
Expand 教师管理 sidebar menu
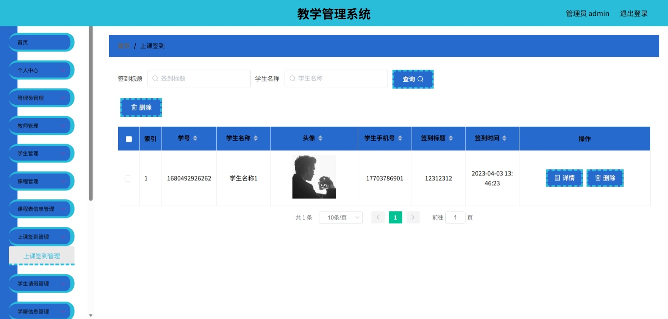(x=41, y=126)
